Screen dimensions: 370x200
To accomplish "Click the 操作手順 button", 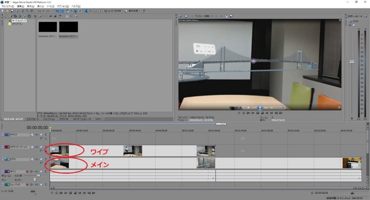I will click(131, 11).
